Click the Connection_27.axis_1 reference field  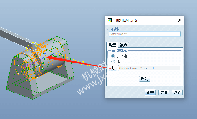point(149,68)
